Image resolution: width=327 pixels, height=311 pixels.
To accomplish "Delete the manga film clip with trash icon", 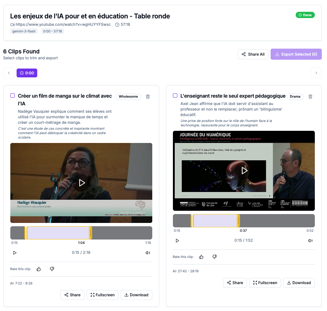I will point(148,97).
